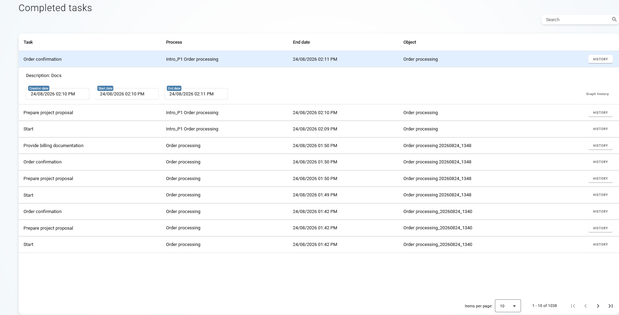Open History for Provide billing documentation
This screenshot has height=315, width=619.
(x=600, y=146)
